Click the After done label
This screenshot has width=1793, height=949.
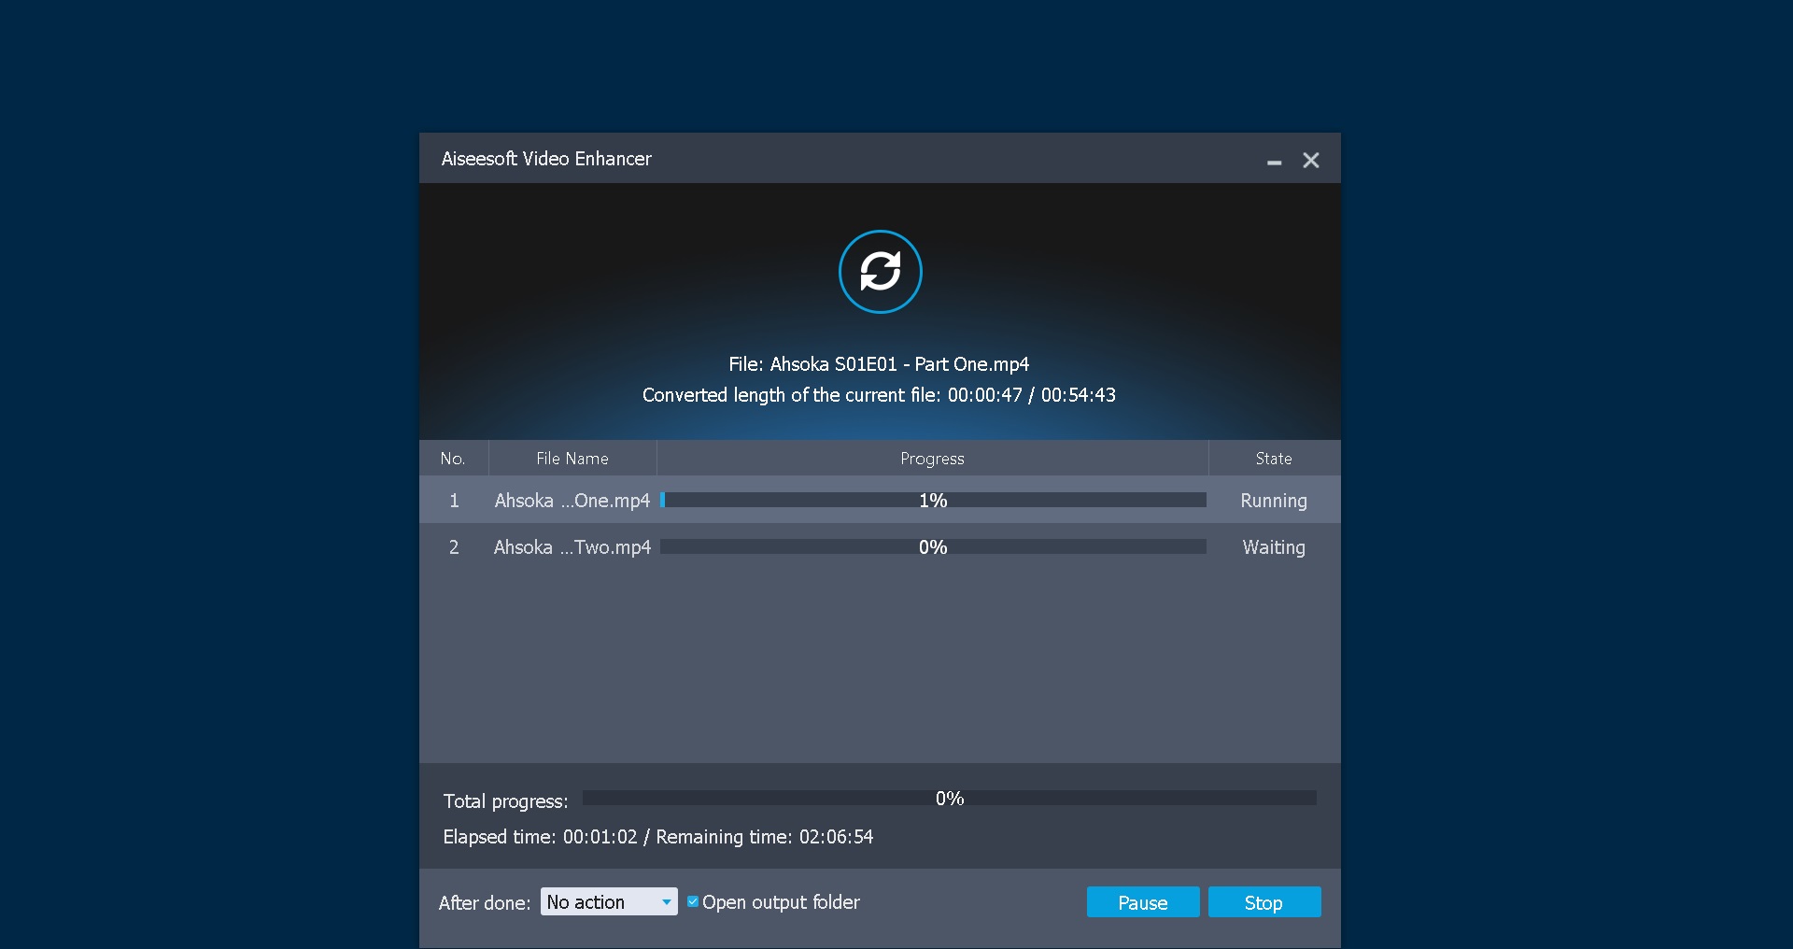click(485, 902)
